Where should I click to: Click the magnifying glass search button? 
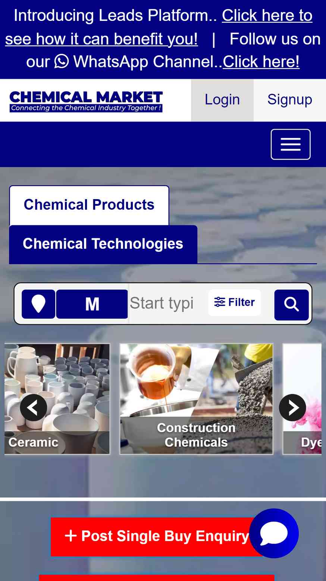tap(291, 305)
